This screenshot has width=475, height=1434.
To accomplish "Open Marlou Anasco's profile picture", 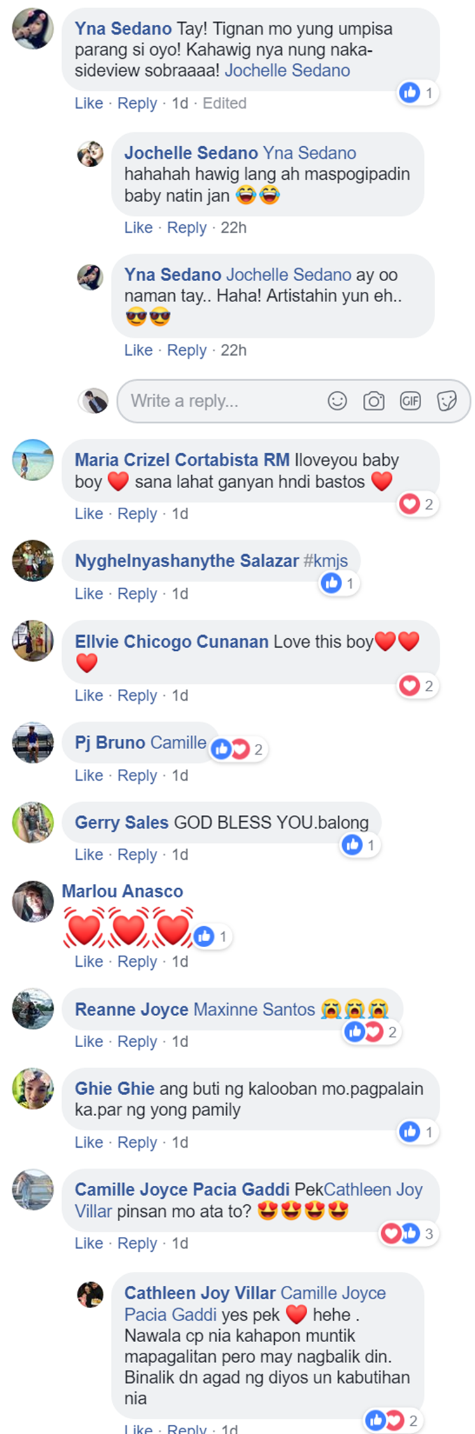I will 33,902.
